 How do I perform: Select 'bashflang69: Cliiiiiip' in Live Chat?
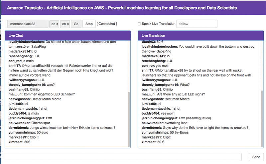24,89
